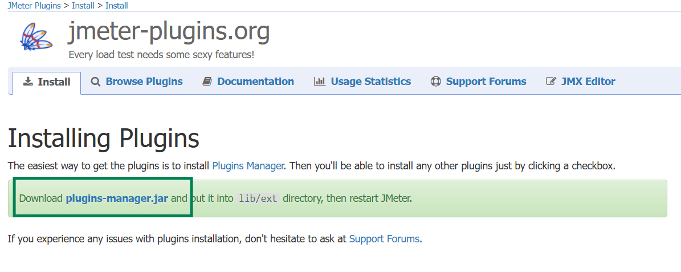Click the lib/ext code text
681x272 pixels.
coord(258,199)
